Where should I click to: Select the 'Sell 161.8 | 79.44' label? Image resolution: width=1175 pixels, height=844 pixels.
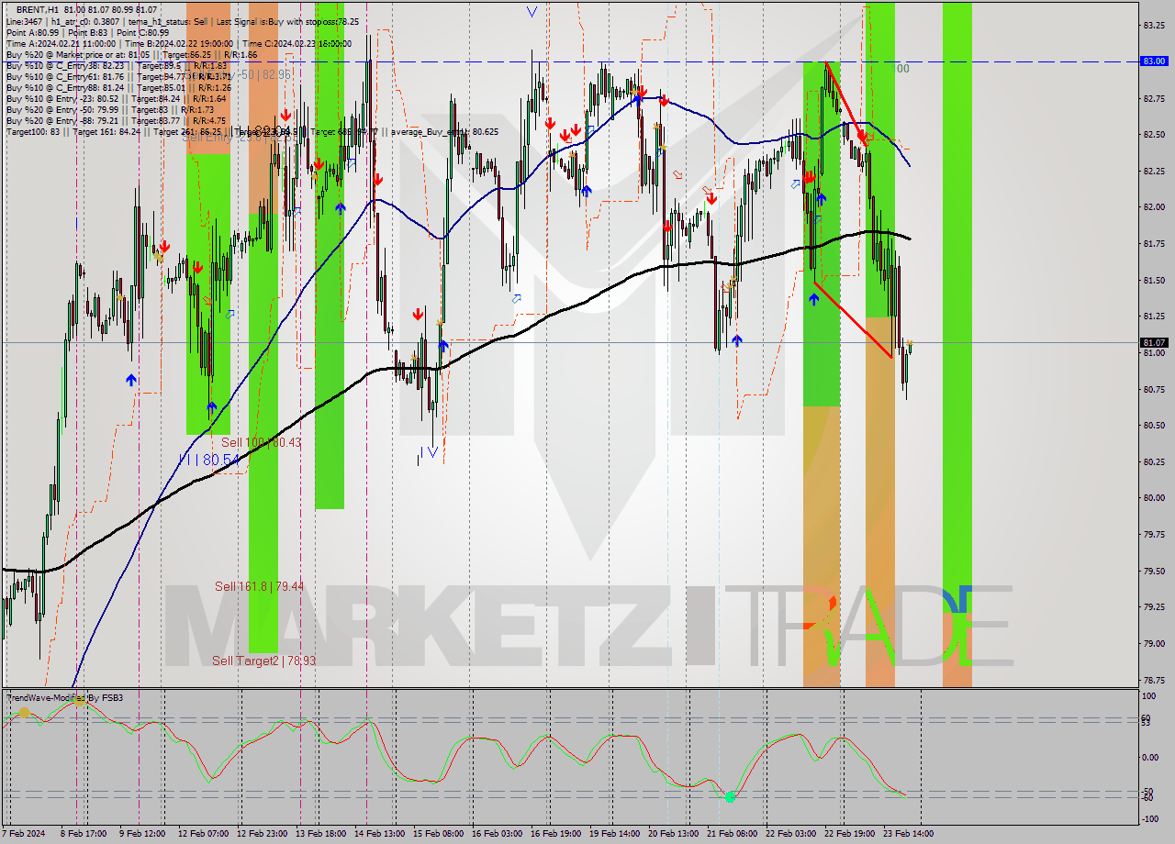(259, 586)
